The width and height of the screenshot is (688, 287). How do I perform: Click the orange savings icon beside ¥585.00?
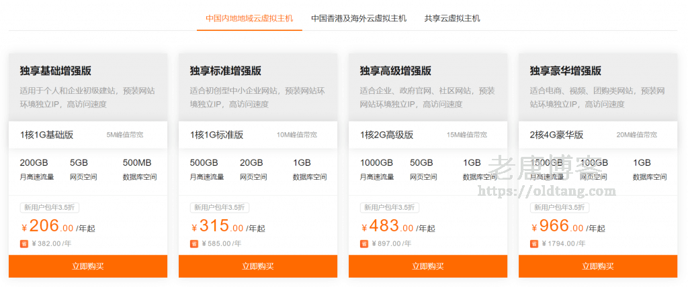[x=193, y=243]
